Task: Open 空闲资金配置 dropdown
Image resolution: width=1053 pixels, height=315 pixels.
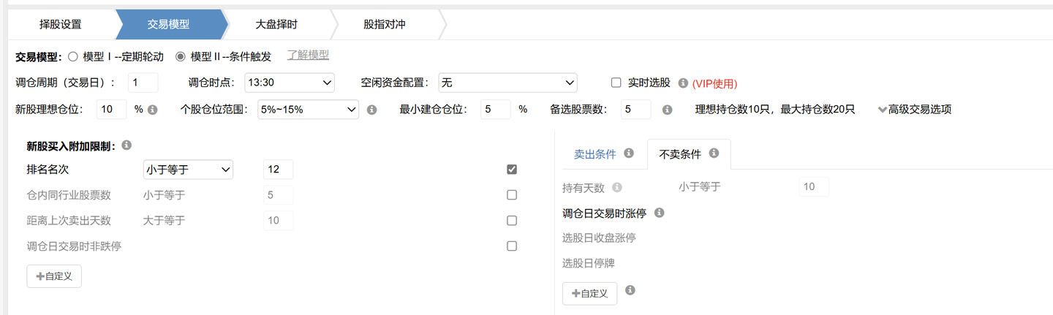Action: [507, 83]
